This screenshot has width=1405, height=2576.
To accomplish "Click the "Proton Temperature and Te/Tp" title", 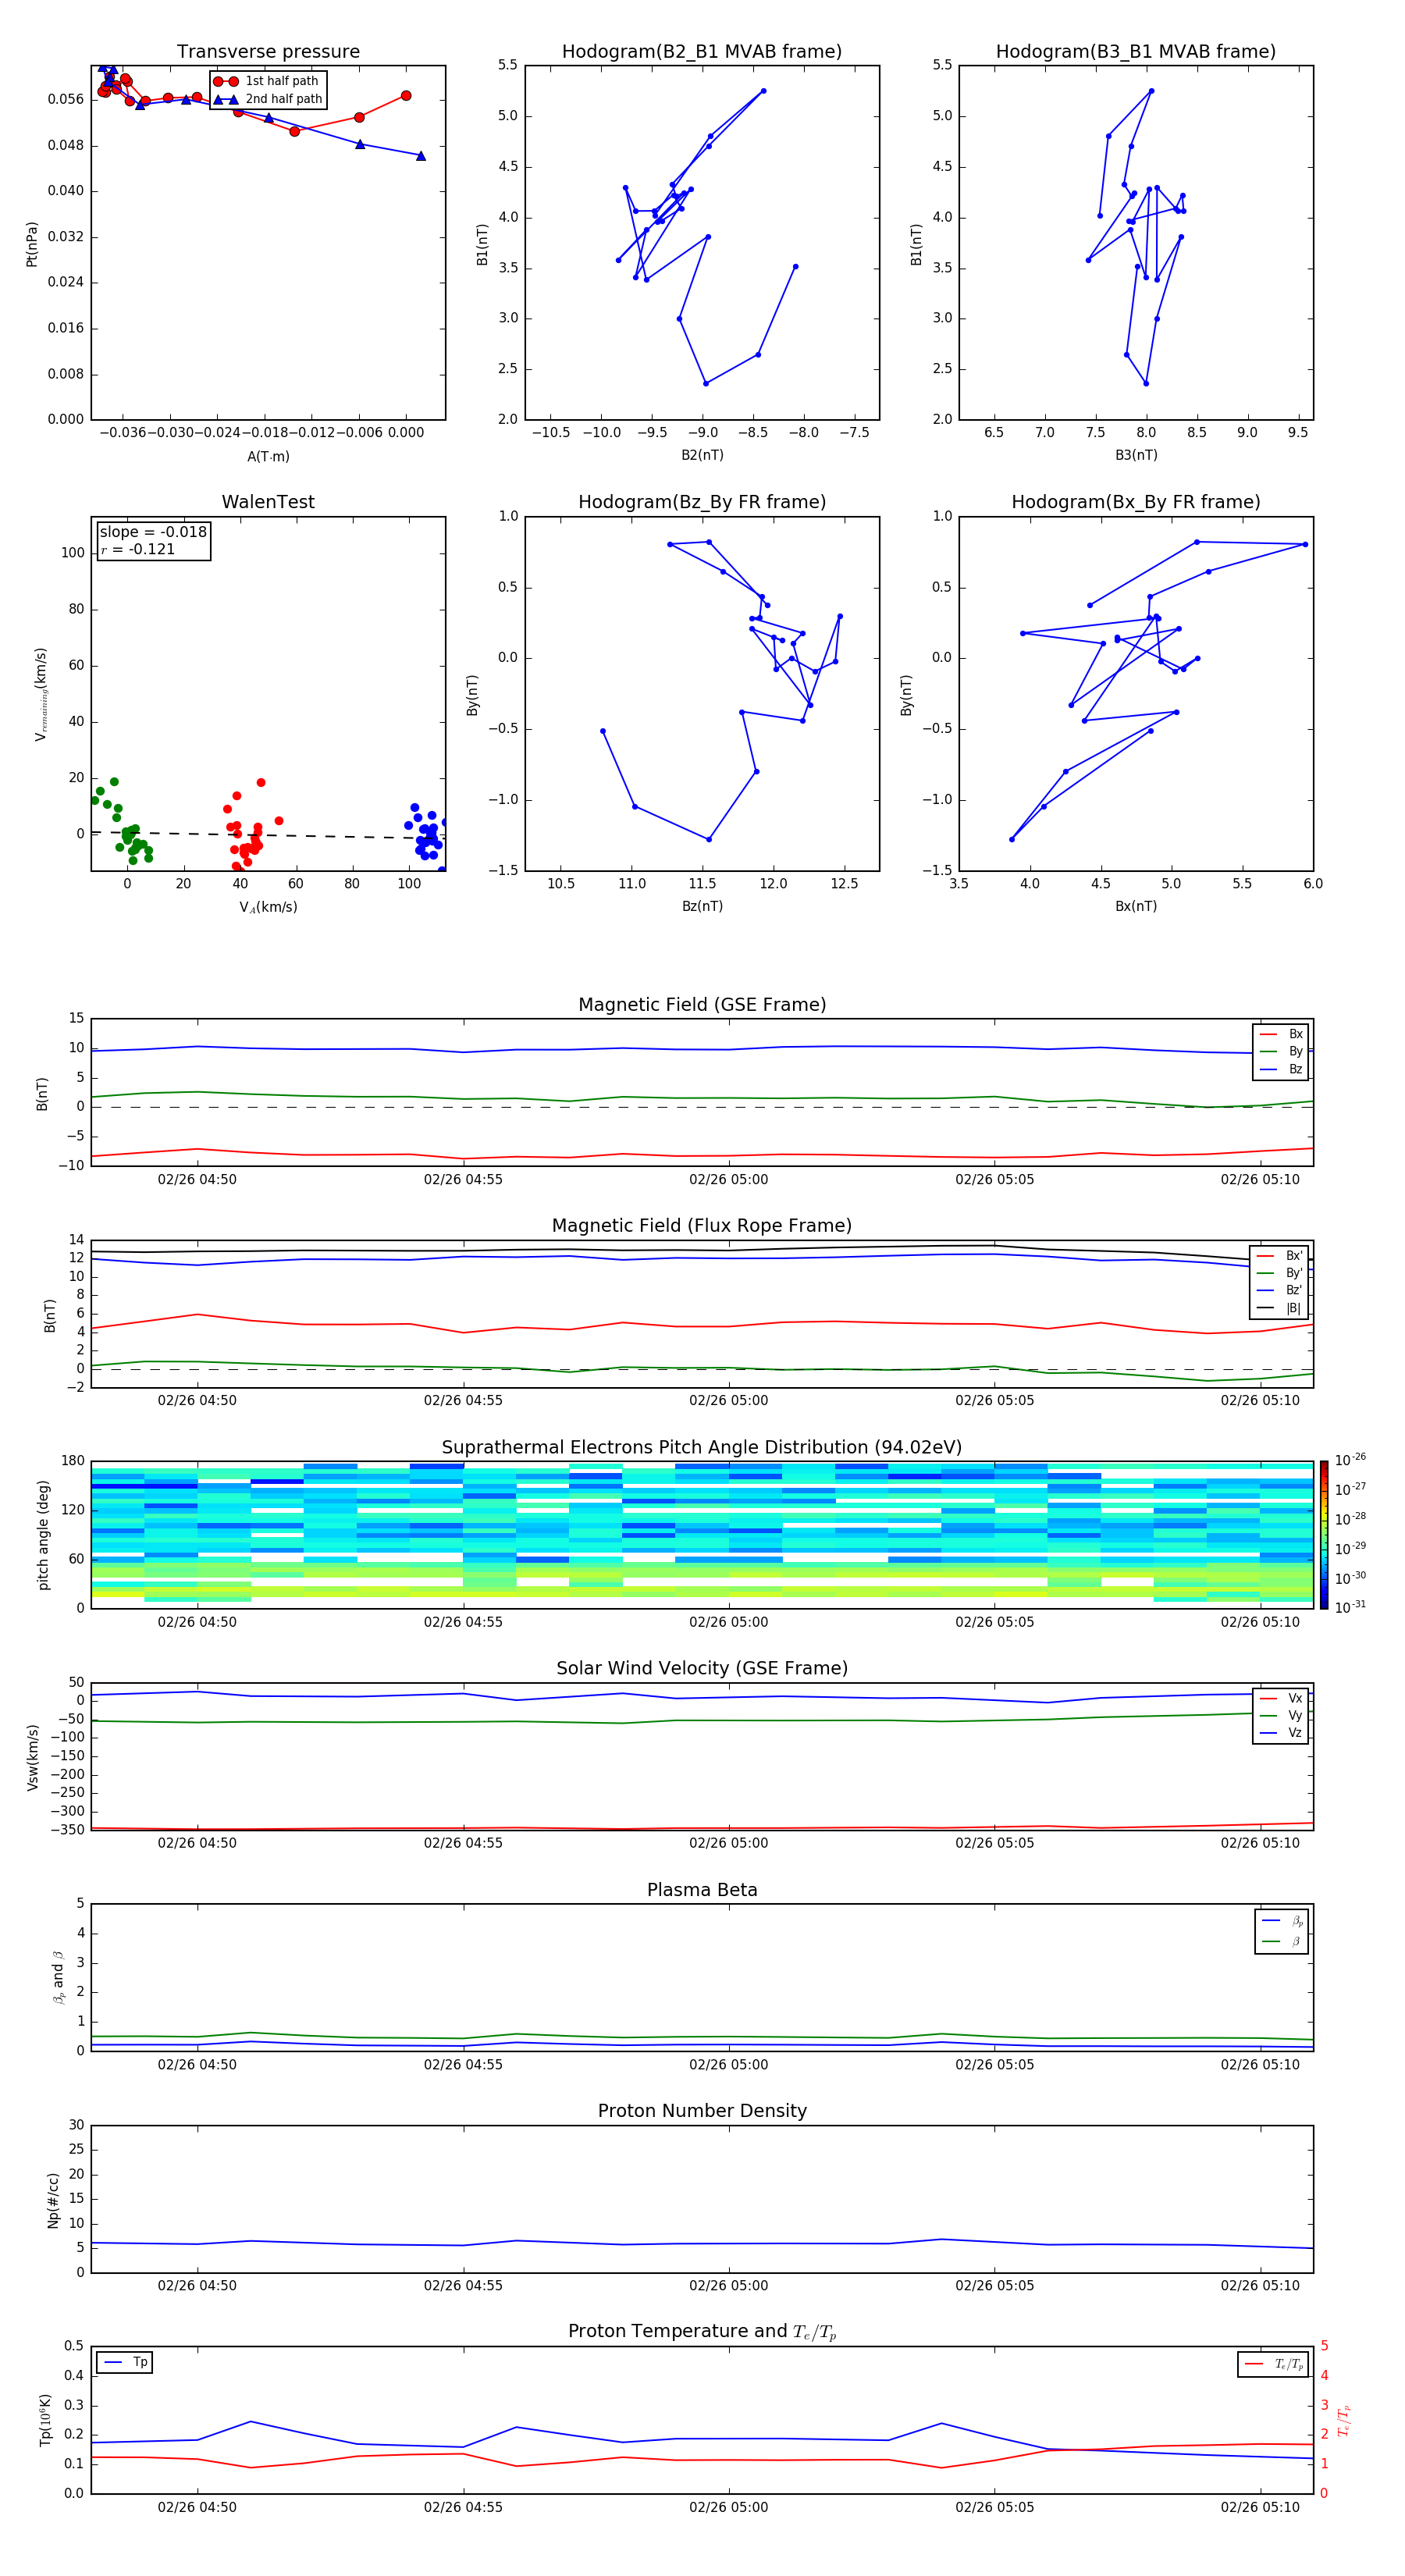I will [702, 2332].
